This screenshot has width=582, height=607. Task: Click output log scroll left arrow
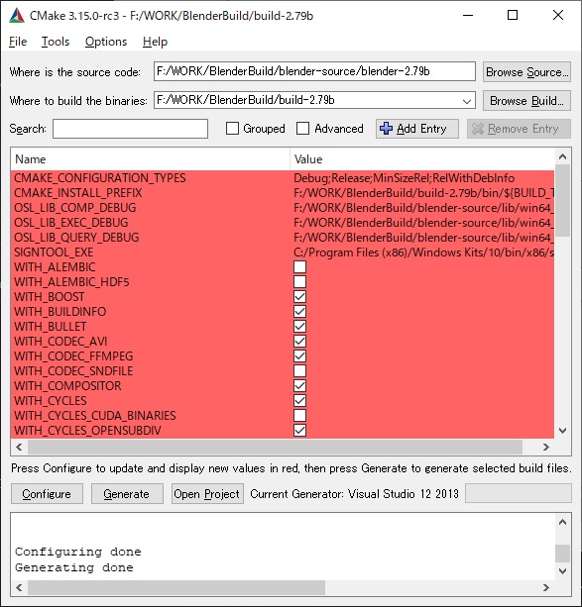[19, 587]
